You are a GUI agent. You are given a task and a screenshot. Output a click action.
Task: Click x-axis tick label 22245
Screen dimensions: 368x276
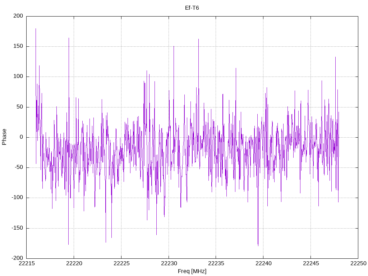click(x=311, y=263)
